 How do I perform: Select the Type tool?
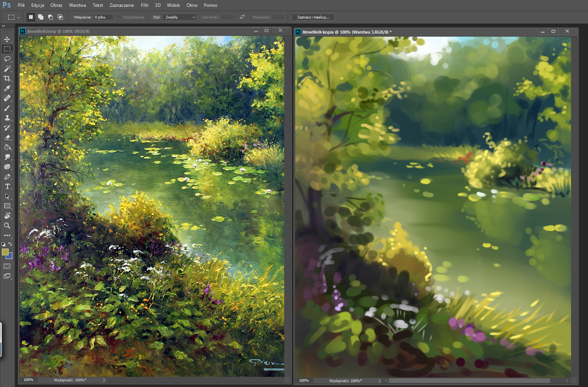pyautogui.click(x=7, y=186)
